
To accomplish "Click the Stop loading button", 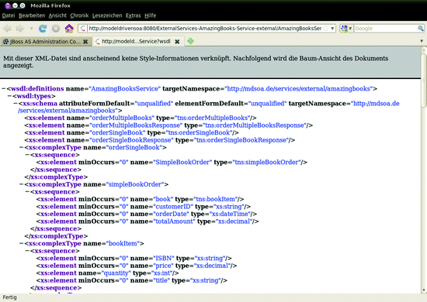I will pyautogui.click(x=56, y=28).
